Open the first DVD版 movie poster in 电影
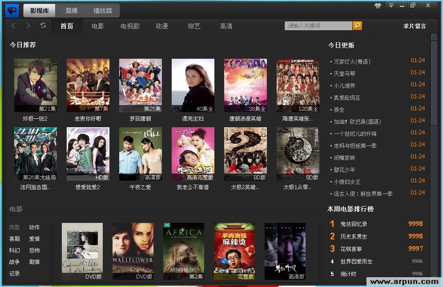443x287 pixels. coord(82,251)
